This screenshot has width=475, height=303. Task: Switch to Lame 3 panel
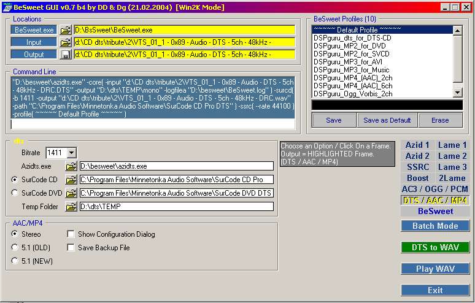pyautogui.click(x=452, y=167)
